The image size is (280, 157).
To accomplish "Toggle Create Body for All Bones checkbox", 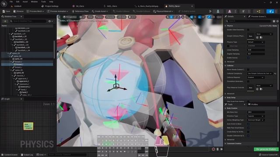I will tap(248, 132).
